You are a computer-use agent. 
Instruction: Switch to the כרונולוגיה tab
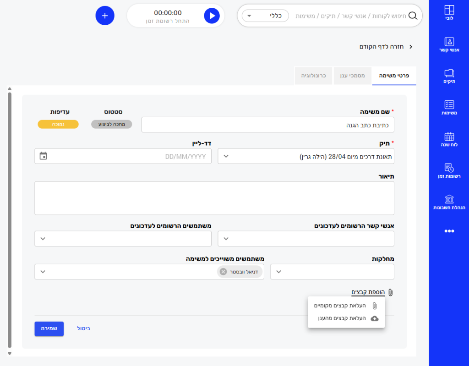pos(313,76)
